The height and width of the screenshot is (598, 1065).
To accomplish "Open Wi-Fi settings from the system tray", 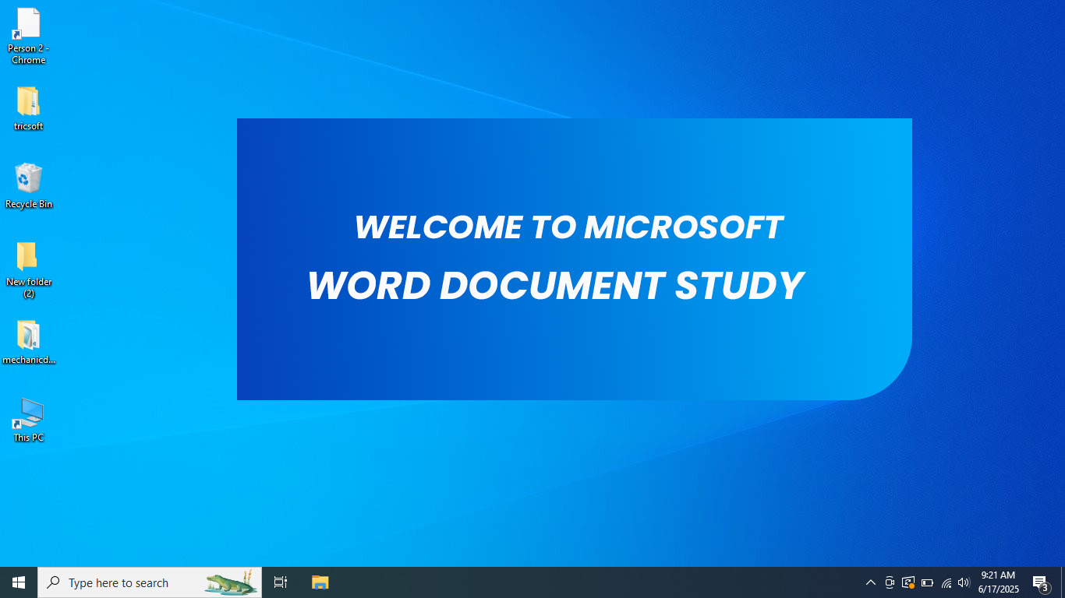I will [946, 582].
